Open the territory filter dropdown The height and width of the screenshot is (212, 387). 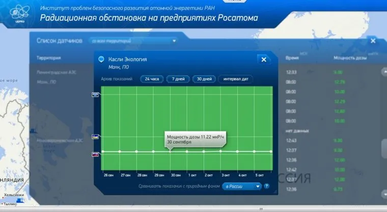click(132, 41)
